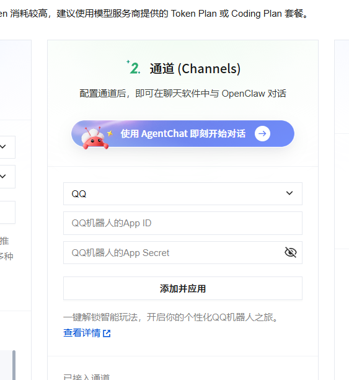Click the 配置通道后 description text
349x380 pixels.
click(x=183, y=94)
